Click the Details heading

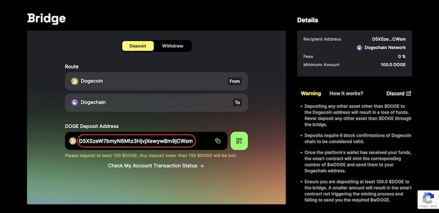pyautogui.click(x=307, y=20)
